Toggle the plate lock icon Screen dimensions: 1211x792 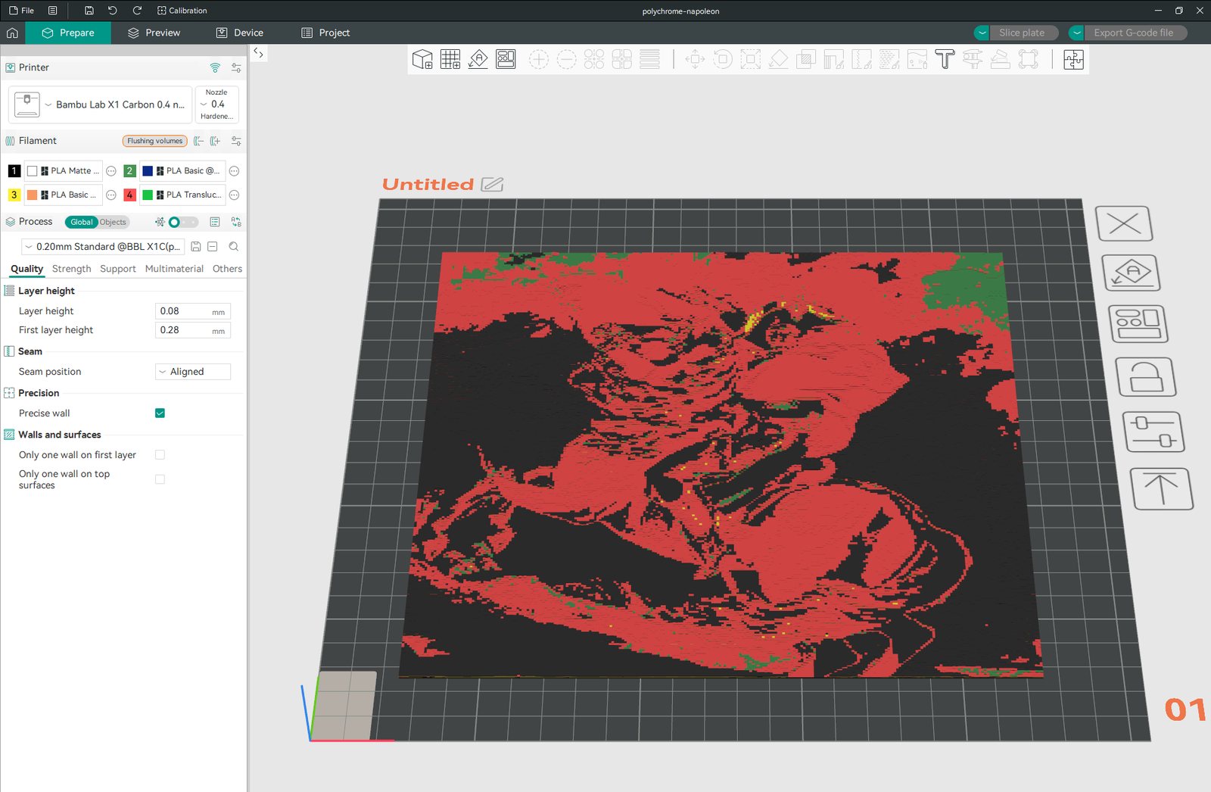tap(1146, 376)
